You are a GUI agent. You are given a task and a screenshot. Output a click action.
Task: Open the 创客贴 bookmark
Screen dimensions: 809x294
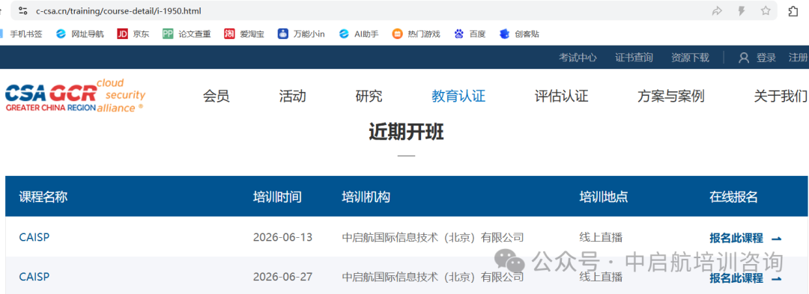519,34
